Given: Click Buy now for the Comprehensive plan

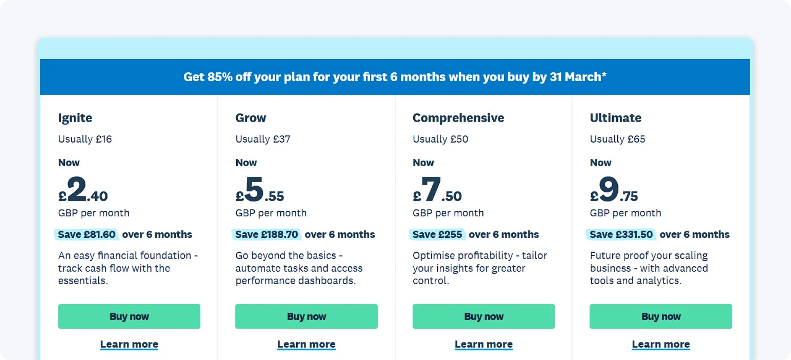Looking at the screenshot, I should pos(484,316).
